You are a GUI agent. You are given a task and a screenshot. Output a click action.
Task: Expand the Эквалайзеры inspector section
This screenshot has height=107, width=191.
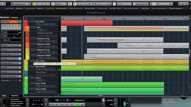(10, 54)
